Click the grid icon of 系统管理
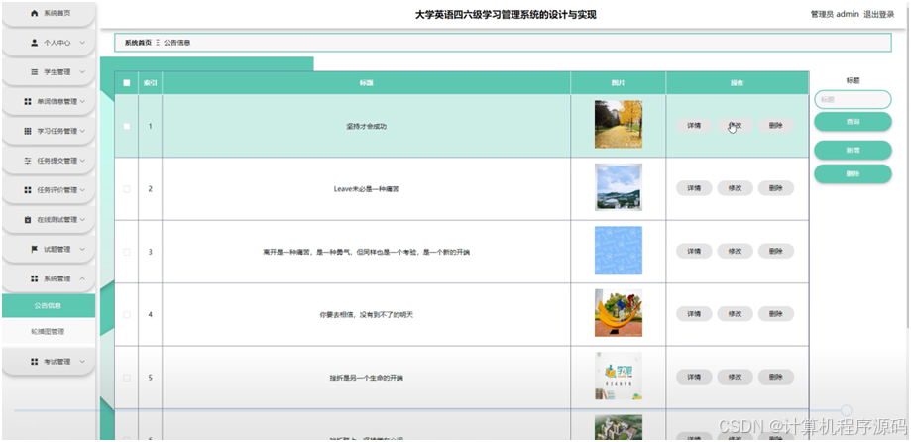Screen dimensions: 911x442 (35, 278)
